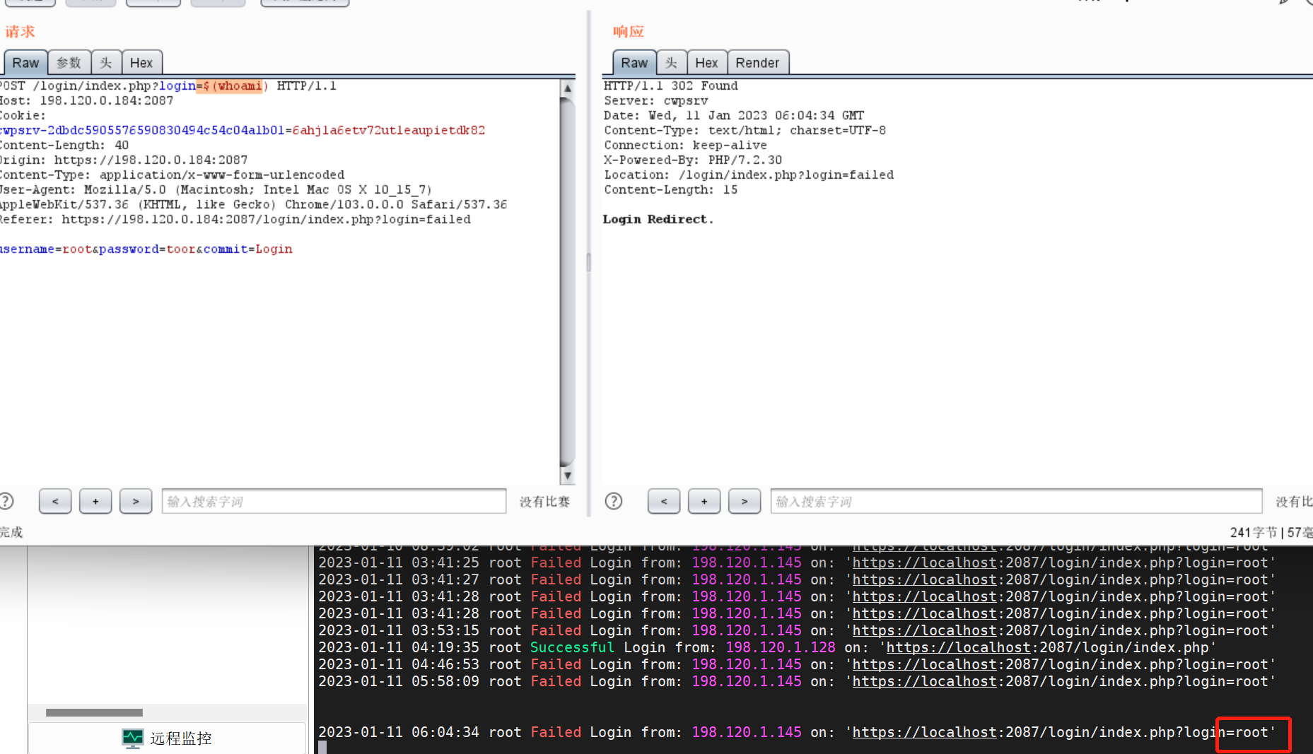Switch to the request 参数 tab
Viewport: 1313px width, 754px height.
[x=69, y=63]
